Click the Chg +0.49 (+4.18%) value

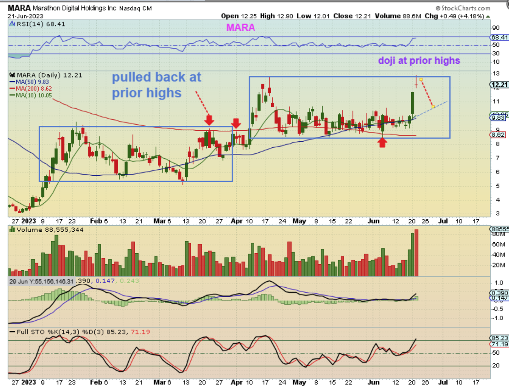point(454,16)
